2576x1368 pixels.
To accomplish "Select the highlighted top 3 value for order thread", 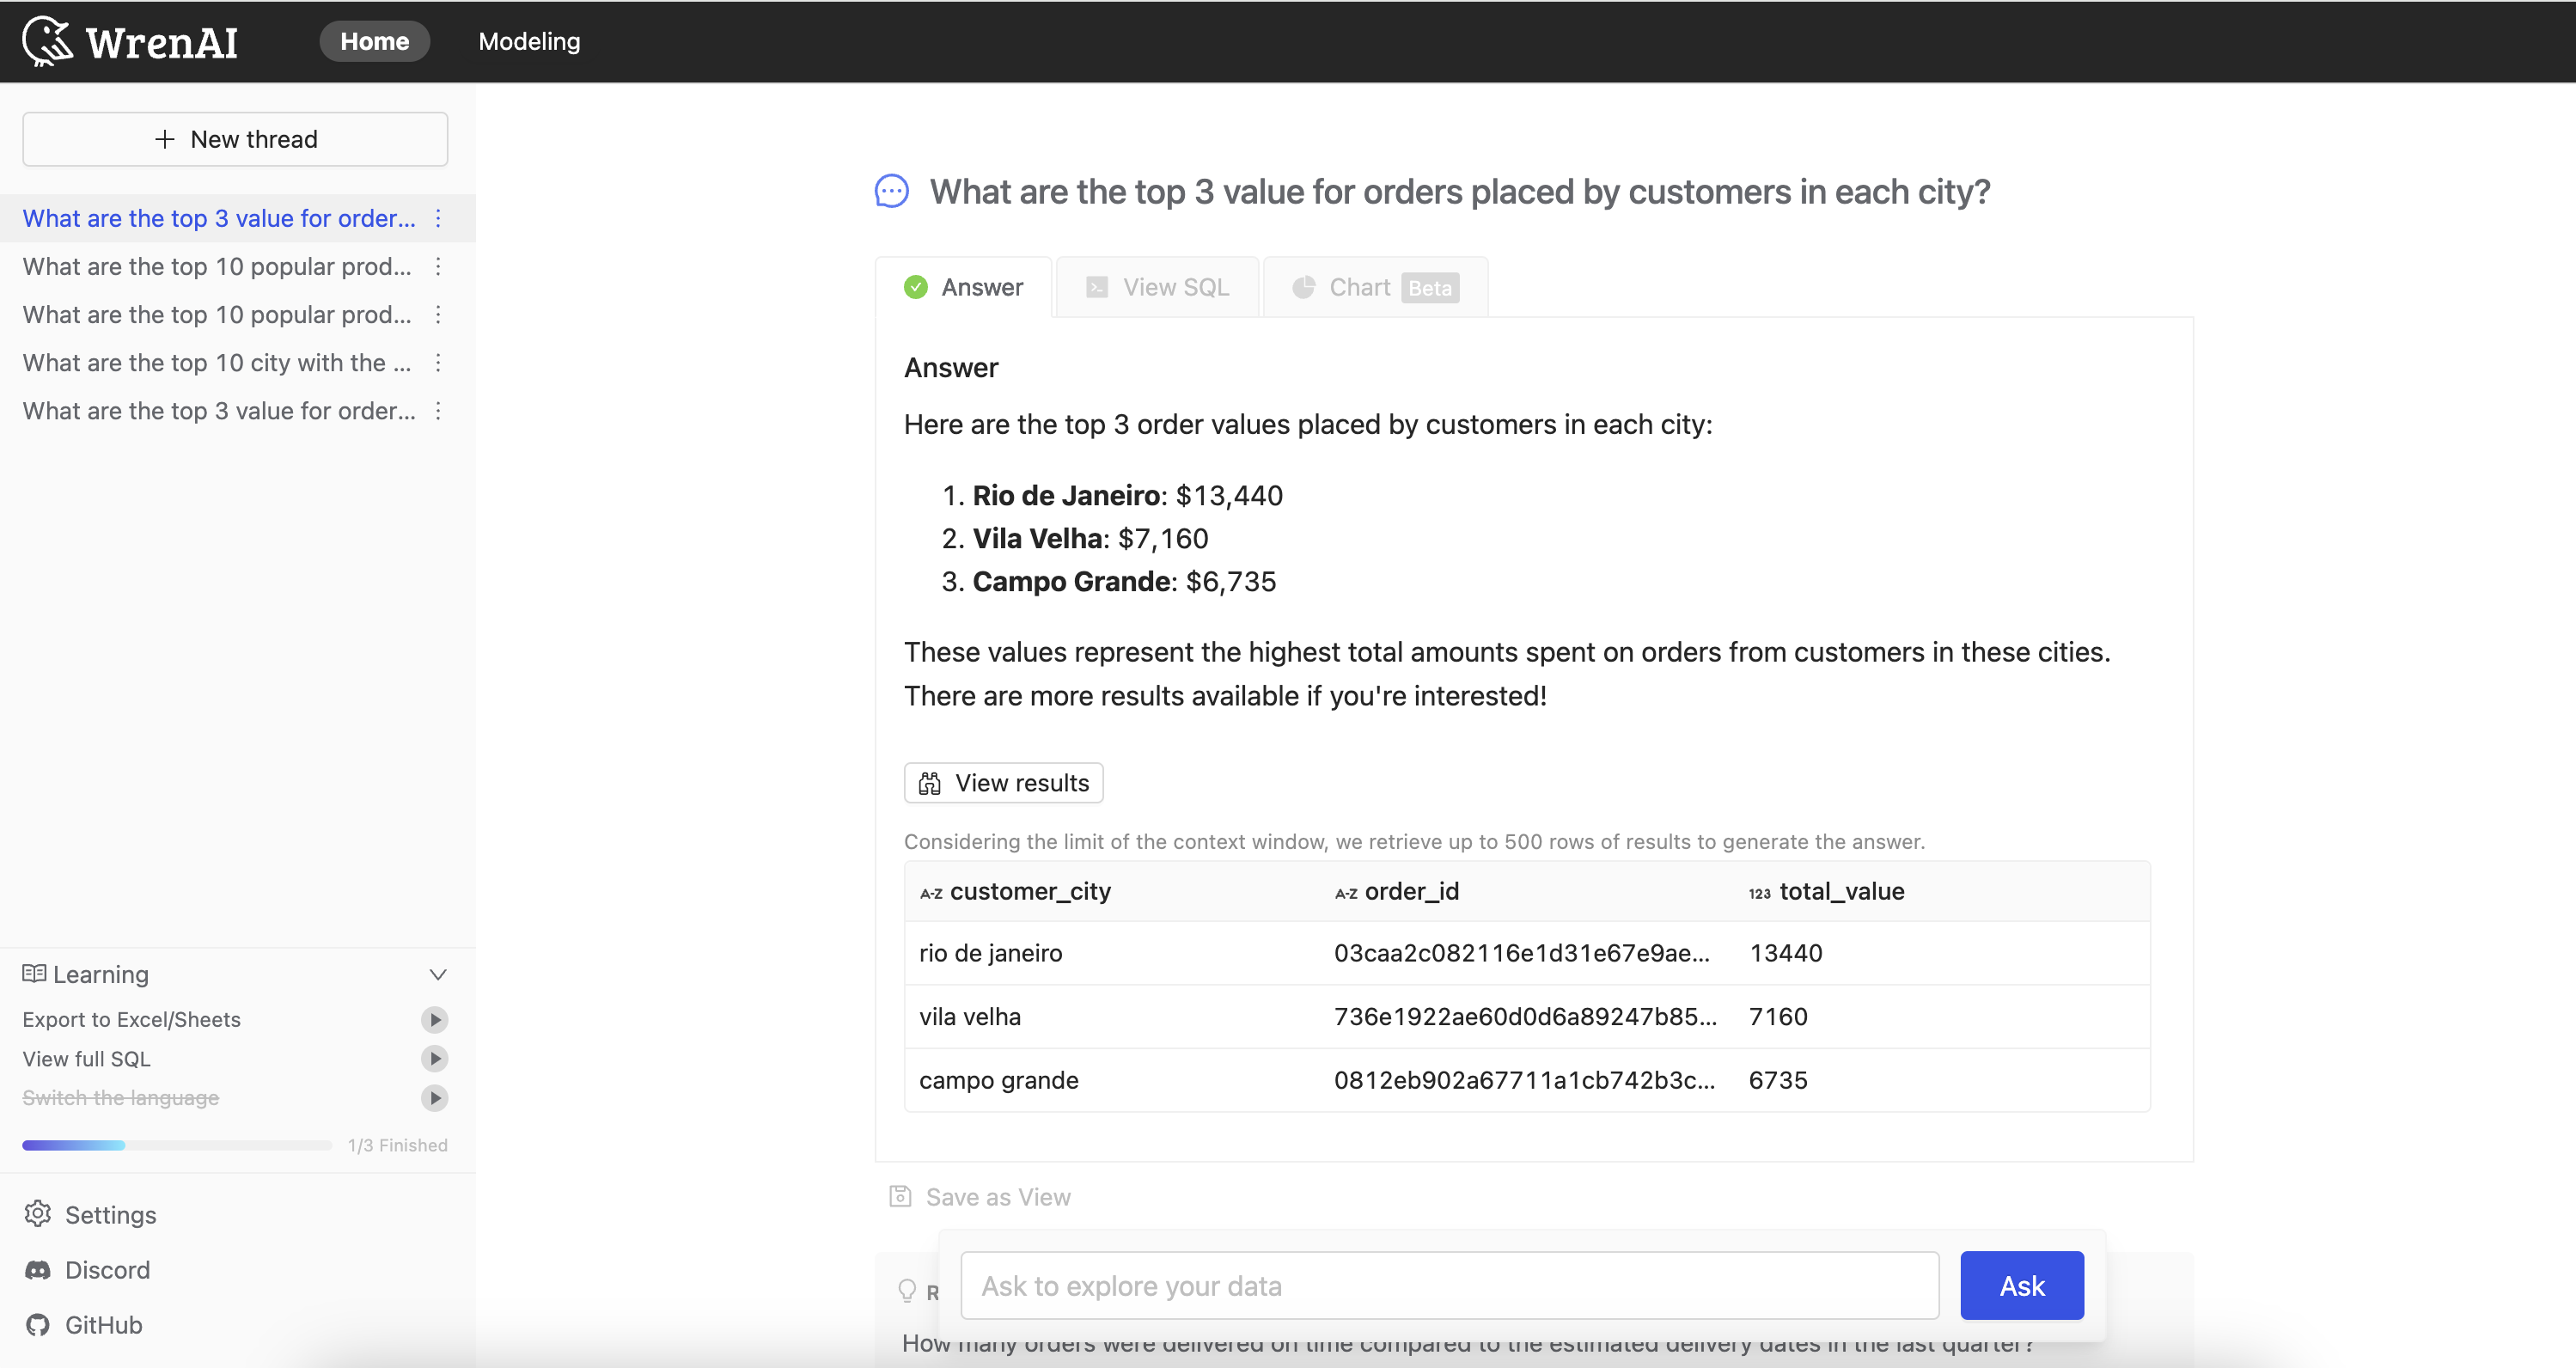I will click(219, 218).
